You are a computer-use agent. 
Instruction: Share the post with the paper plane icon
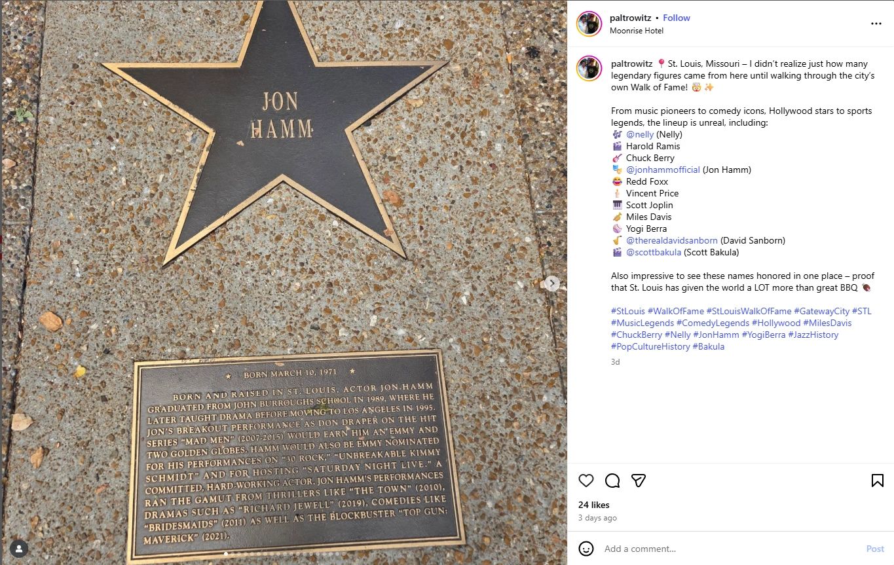639,481
